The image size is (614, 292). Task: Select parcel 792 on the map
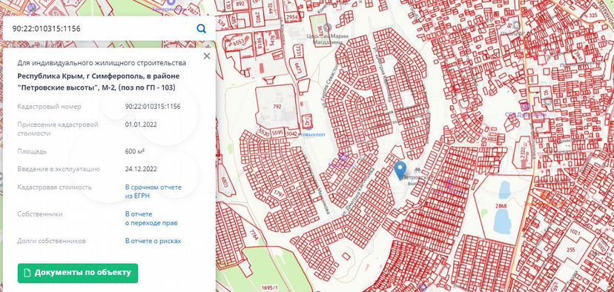277,107
